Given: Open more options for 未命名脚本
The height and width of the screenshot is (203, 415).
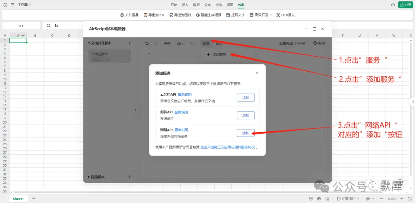Looking at the screenshot, I should point(125,56).
